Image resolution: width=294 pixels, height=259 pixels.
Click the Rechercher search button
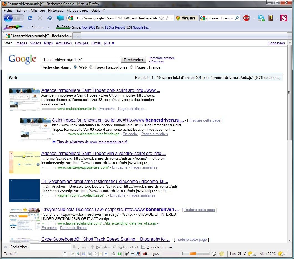point(134,60)
